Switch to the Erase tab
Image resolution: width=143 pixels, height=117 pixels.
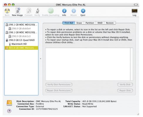[79, 23]
